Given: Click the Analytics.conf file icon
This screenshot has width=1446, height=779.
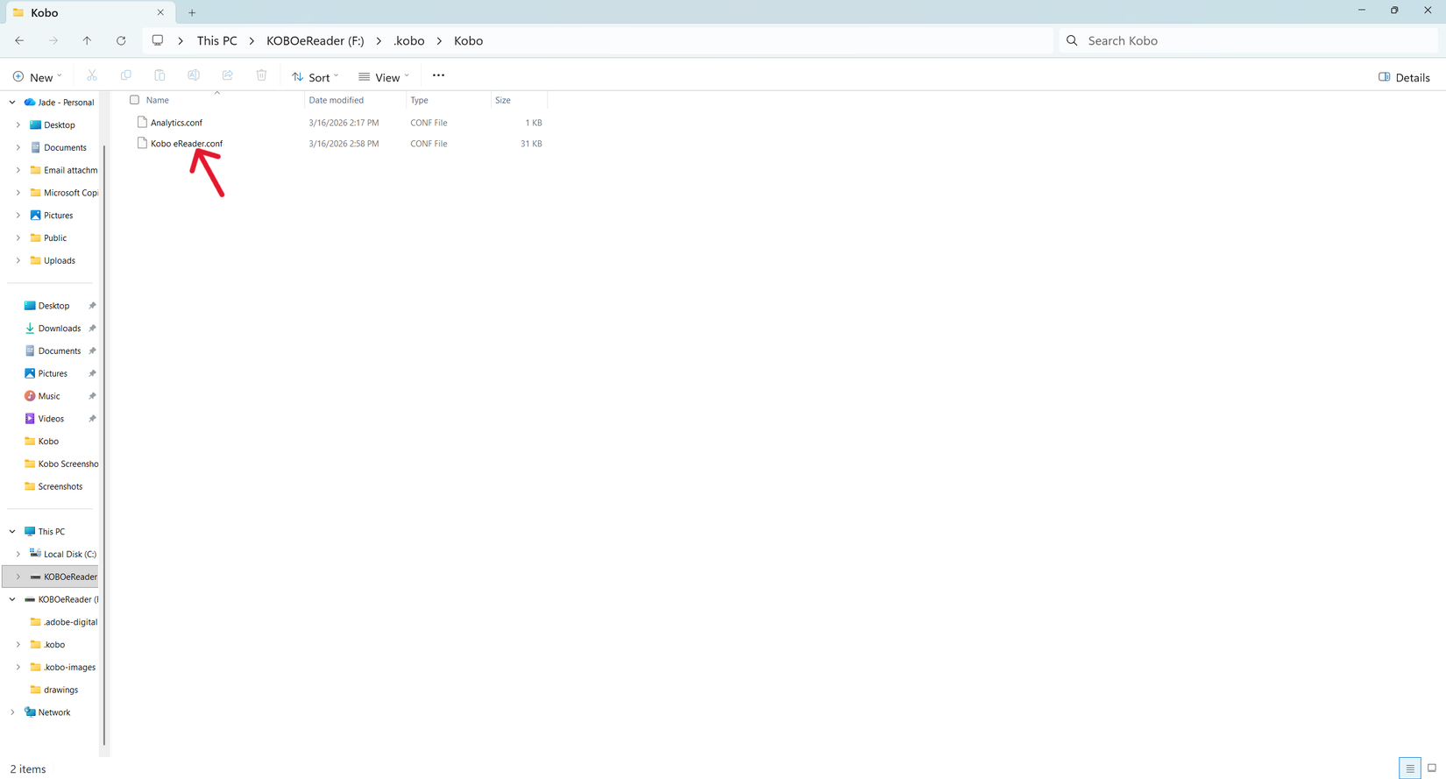Looking at the screenshot, I should [x=142, y=123].
